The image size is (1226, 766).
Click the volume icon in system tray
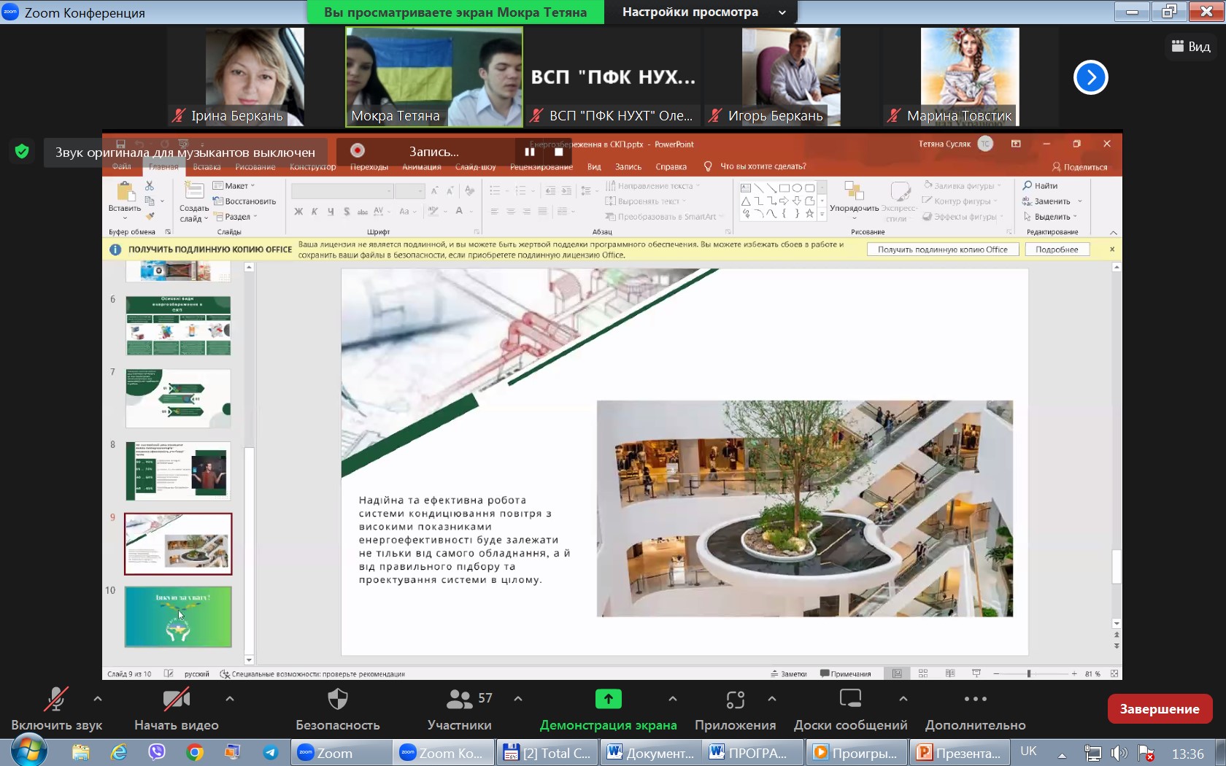pyautogui.click(x=1118, y=753)
